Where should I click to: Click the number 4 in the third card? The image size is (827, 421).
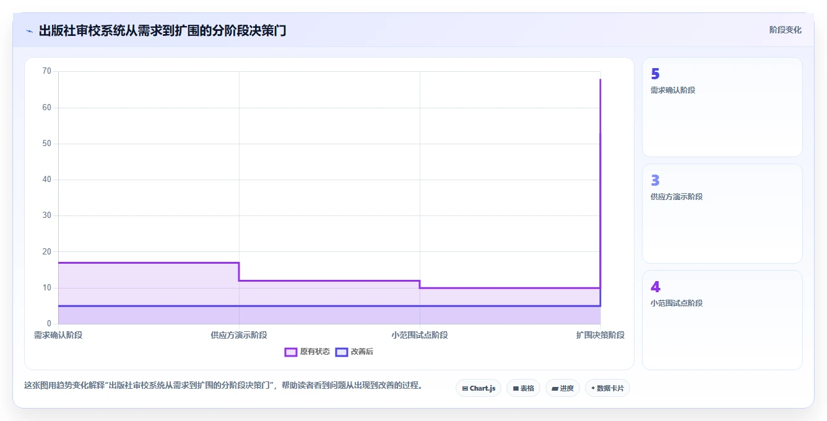(x=656, y=287)
